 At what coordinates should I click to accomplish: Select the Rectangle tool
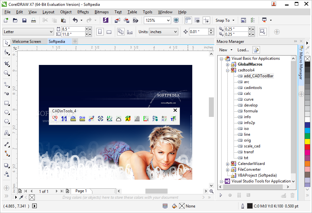[7, 103]
